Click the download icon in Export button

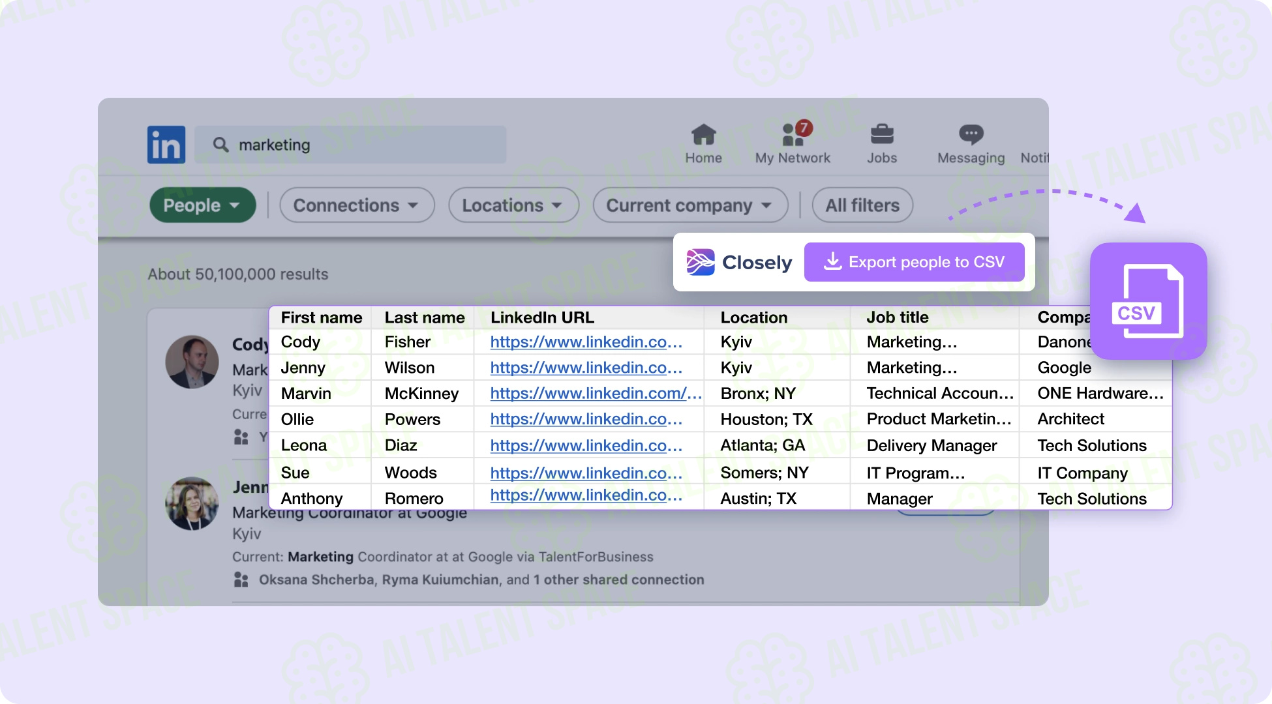pos(832,261)
